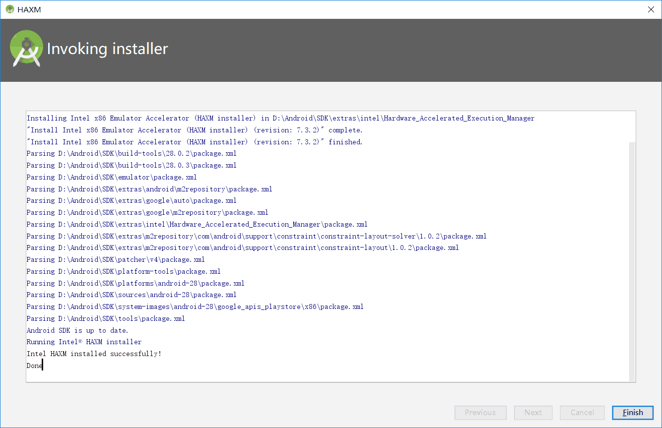Click the HAXM title bar icon
Image resolution: width=662 pixels, height=428 pixels.
pyautogui.click(x=10, y=9)
